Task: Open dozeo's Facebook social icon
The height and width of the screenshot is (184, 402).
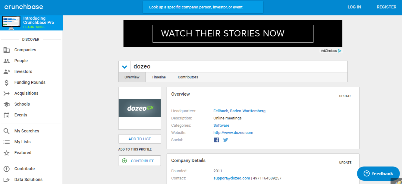Action: 216,140
